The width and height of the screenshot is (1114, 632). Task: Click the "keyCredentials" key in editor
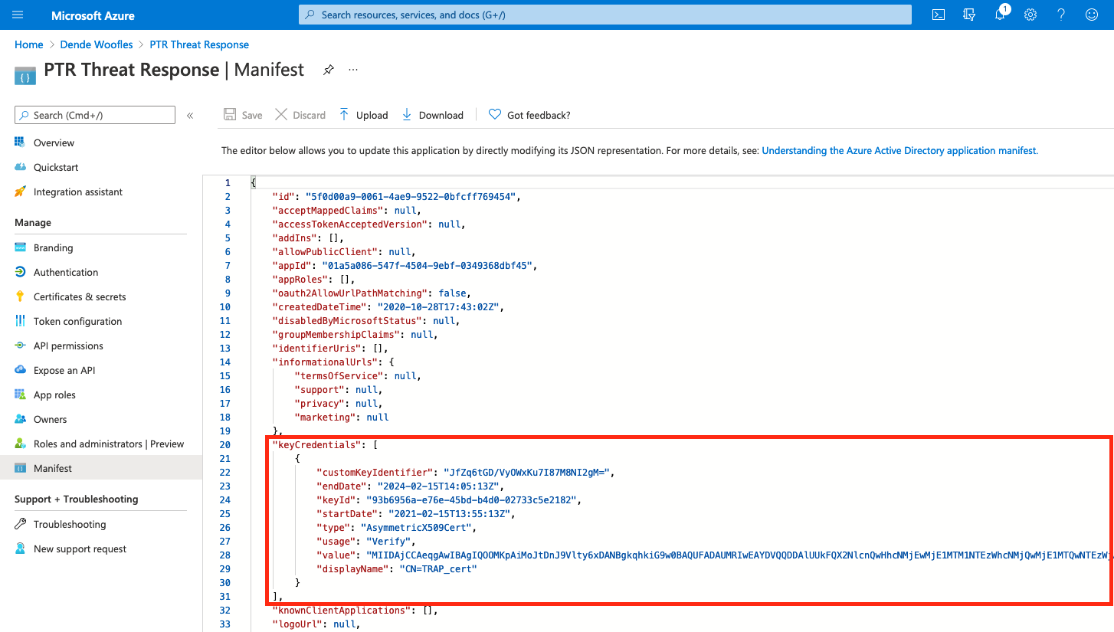[315, 444]
